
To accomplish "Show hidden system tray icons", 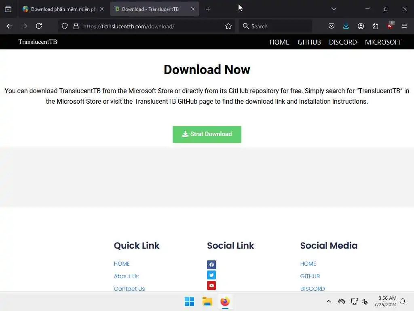I will (329, 301).
